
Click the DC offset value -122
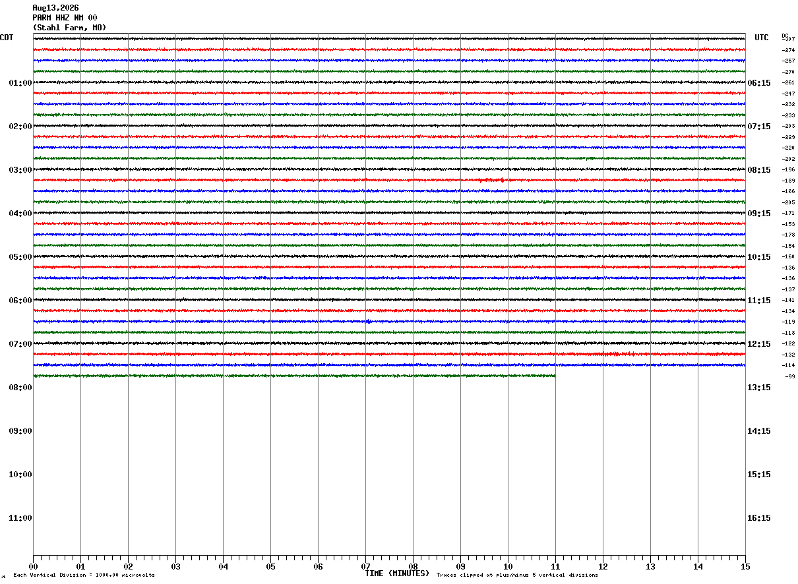point(789,344)
